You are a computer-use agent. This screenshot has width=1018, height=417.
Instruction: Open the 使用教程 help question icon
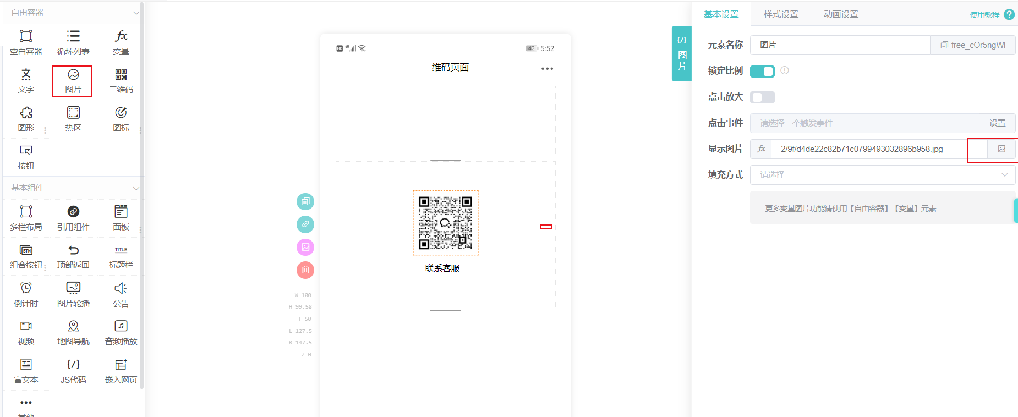[x=1009, y=15]
